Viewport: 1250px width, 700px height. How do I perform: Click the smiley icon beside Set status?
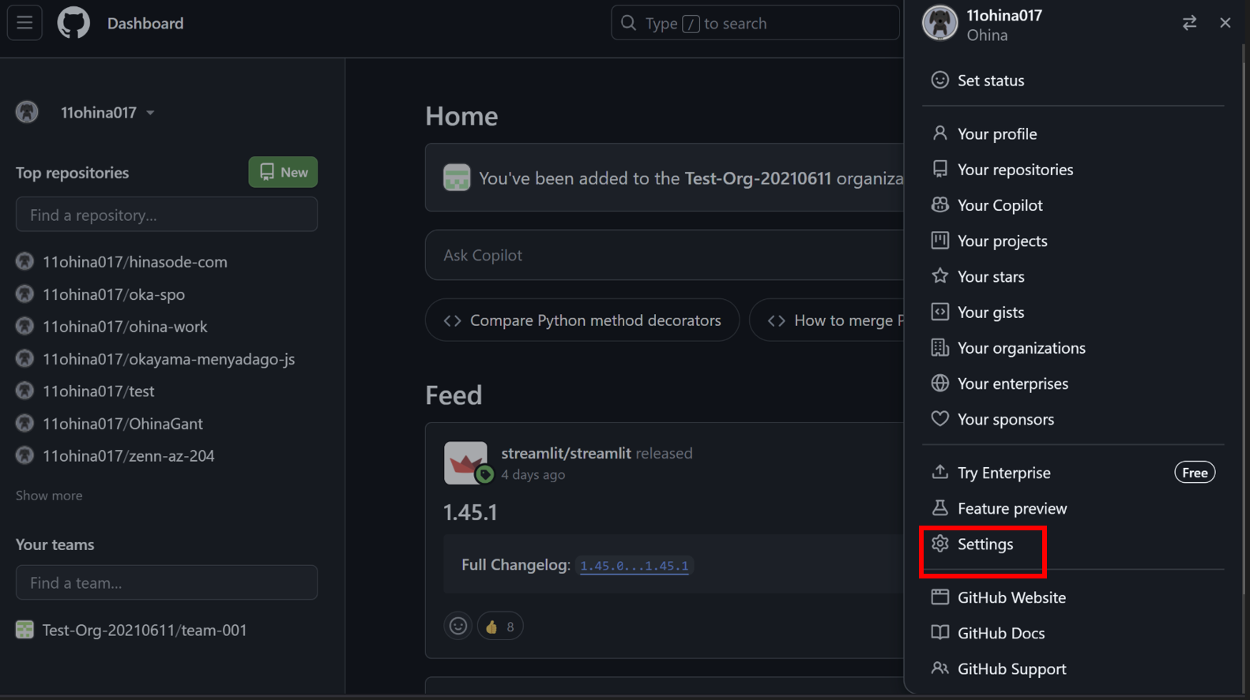click(x=939, y=80)
